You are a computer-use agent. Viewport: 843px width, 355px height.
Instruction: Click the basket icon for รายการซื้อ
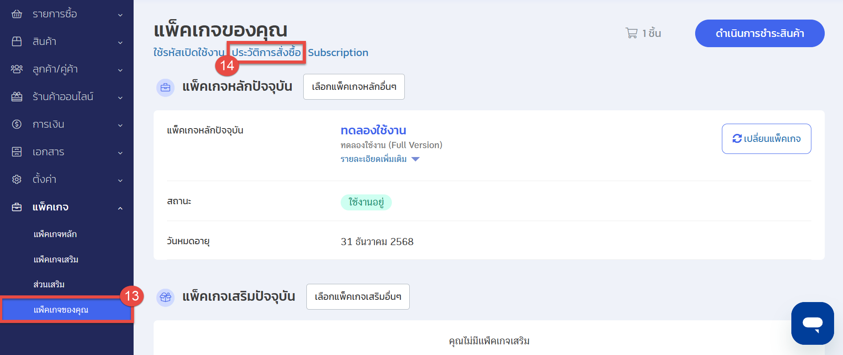click(16, 14)
